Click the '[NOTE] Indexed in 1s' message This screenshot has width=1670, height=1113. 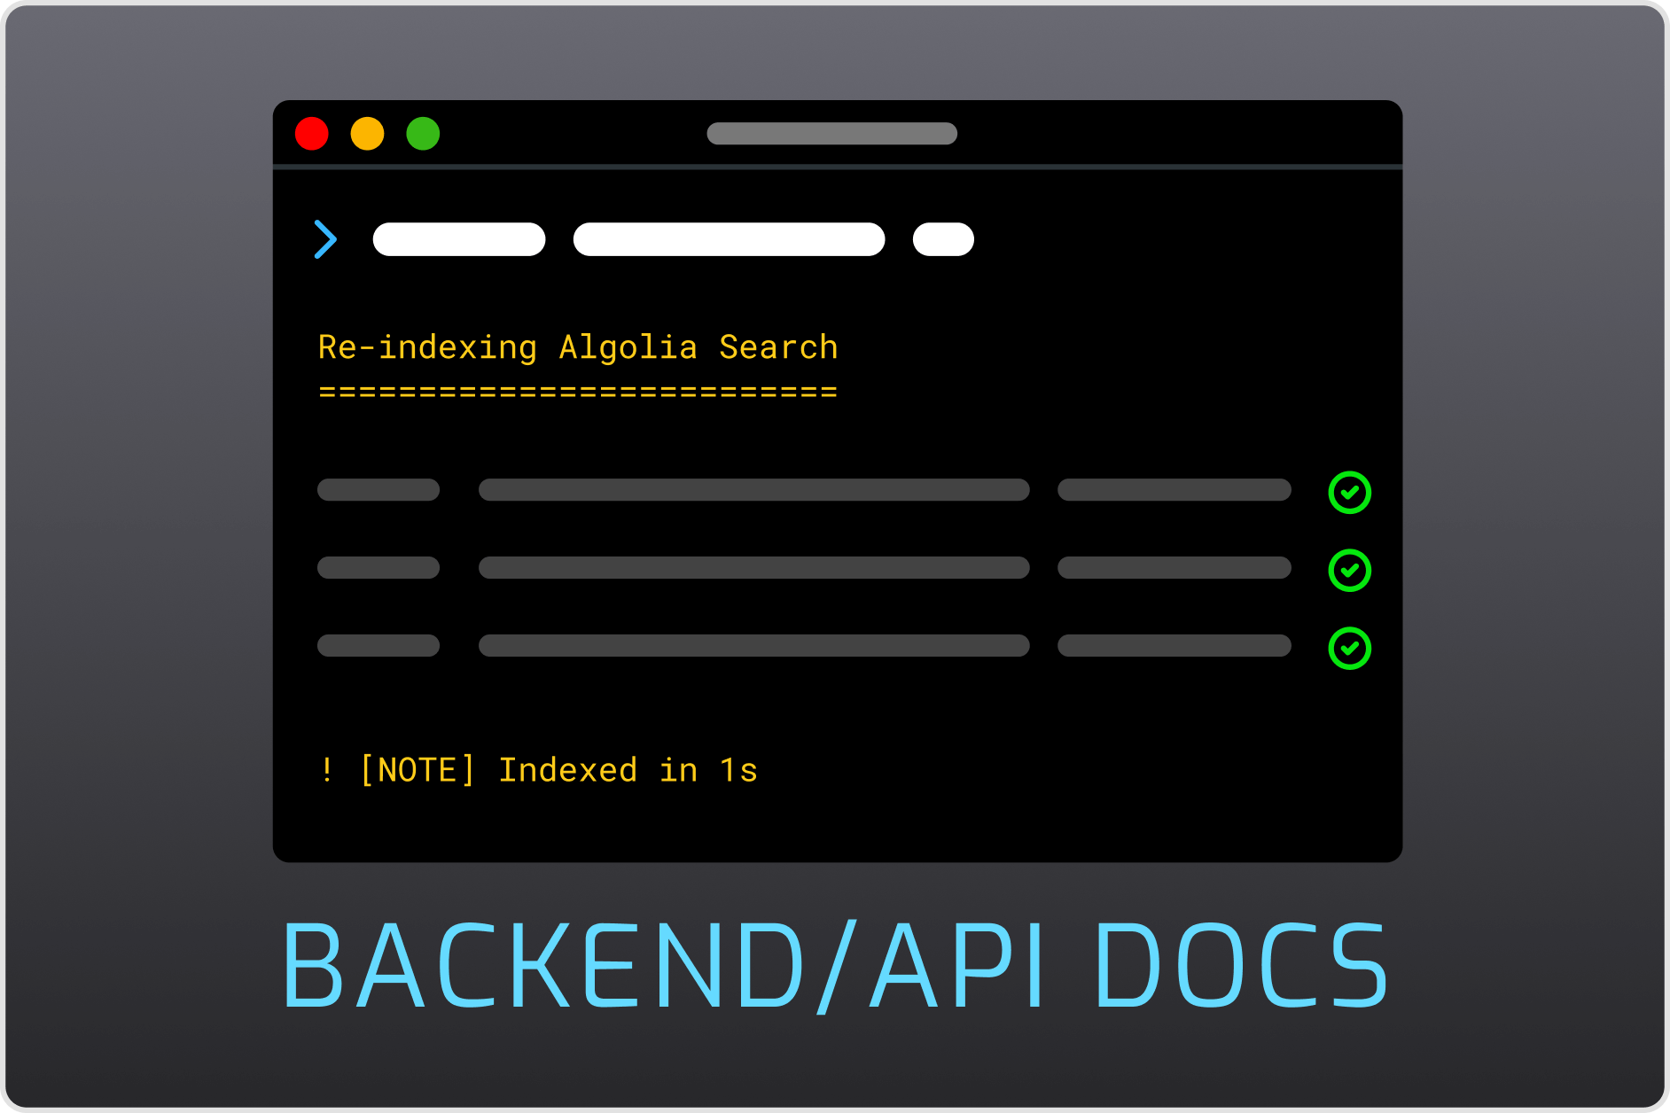(x=558, y=770)
